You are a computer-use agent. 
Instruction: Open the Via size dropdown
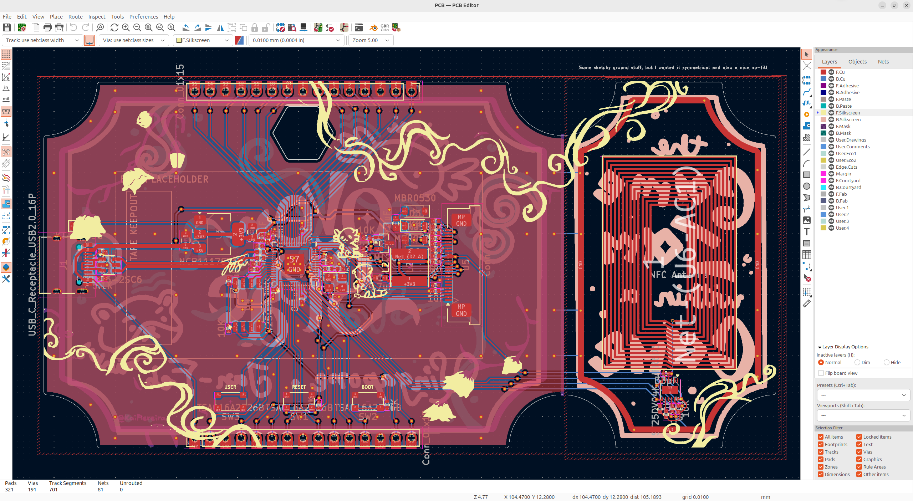point(134,40)
